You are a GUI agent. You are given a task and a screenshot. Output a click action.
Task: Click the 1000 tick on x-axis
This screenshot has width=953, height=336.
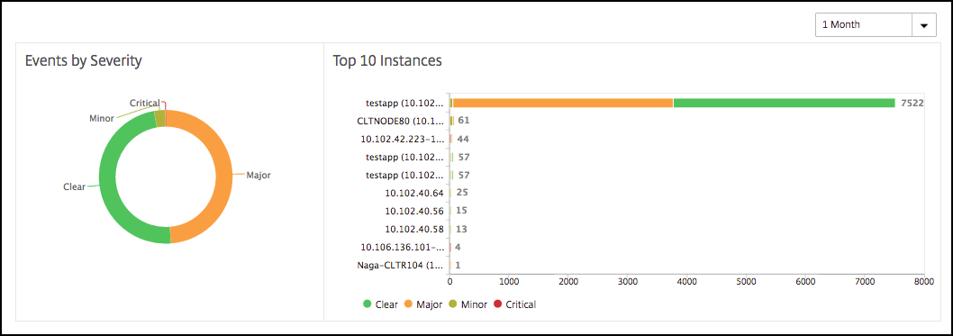tap(508, 281)
